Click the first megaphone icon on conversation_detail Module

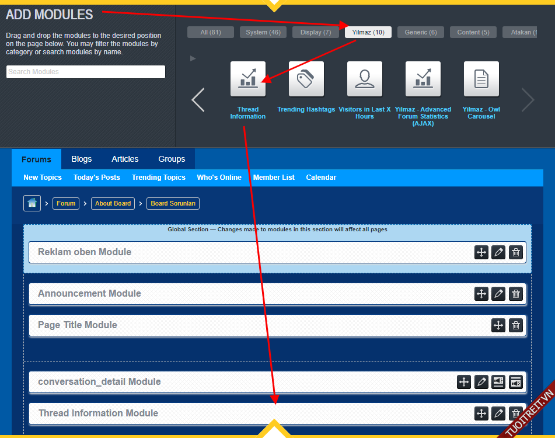point(498,382)
